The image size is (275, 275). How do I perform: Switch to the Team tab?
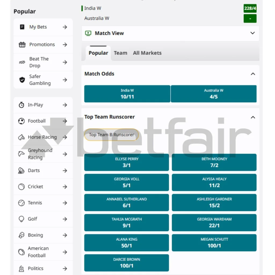click(x=120, y=53)
